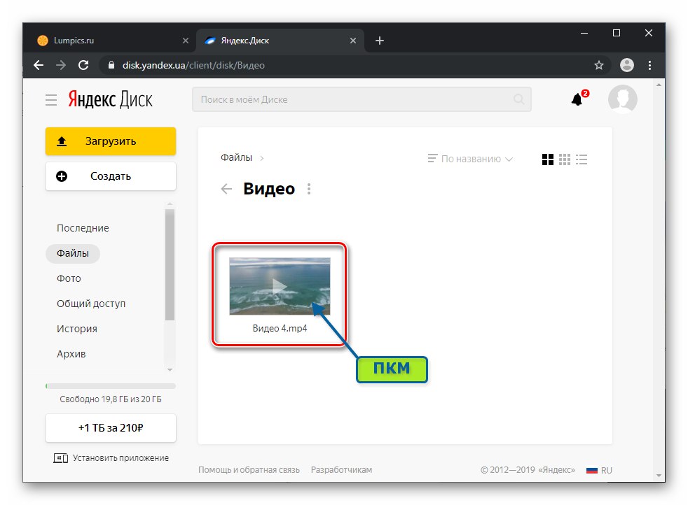Click Установить приложение link
The image size is (688, 505).
click(x=121, y=458)
